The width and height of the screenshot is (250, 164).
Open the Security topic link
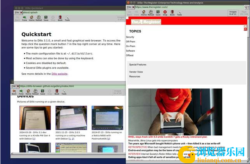point(130,37)
